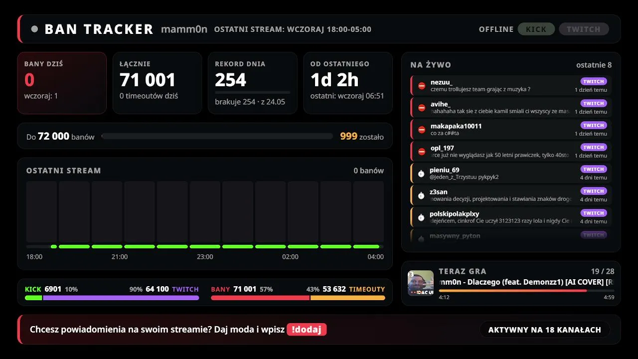This screenshot has width=638, height=359.
Task: Click the now-playing album thumbnail
Action: pyautogui.click(x=421, y=283)
